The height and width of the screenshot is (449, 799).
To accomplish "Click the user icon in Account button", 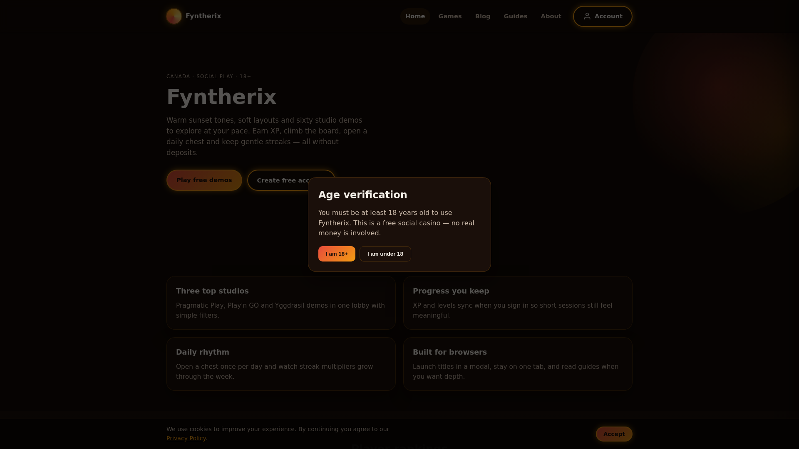I will coord(587,16).
